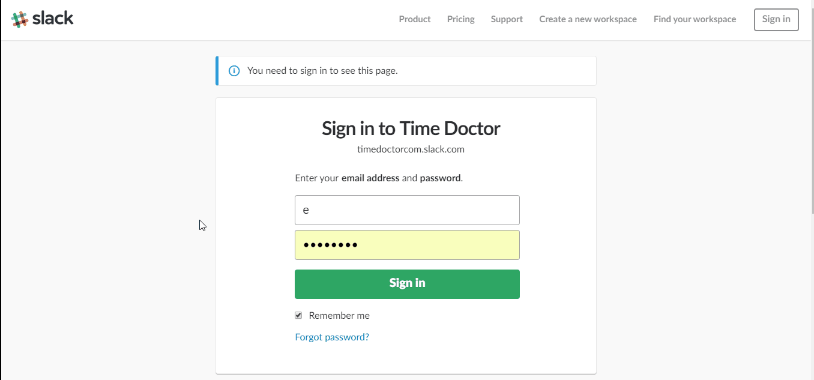Open the Product page
The image size is (814, 380).
click(x=414, y=19)
